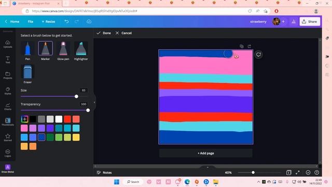This screenshot has width=332, height=187.
Task: Open File Explorer from the taskbar
Action: pyautogui.click(x=216, y=182)
